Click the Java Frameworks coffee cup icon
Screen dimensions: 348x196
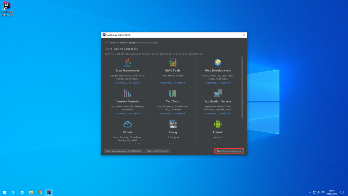point(128,62)
